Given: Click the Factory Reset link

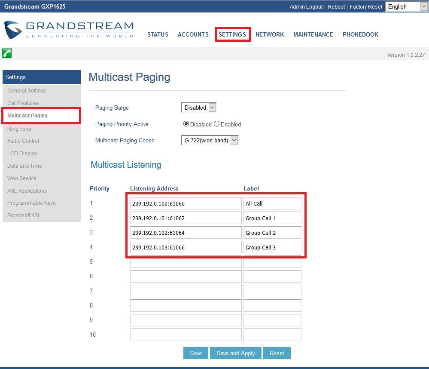Looking at the screenshot, I should pyautogui.click(x=366, y=7).
